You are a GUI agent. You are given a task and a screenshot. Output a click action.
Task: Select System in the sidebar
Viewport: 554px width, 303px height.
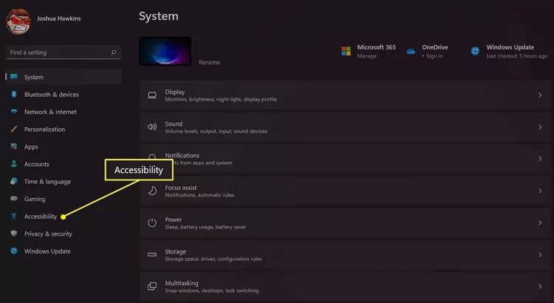(64, 77)
